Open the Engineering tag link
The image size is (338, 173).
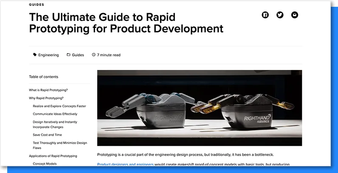(48, 55)
